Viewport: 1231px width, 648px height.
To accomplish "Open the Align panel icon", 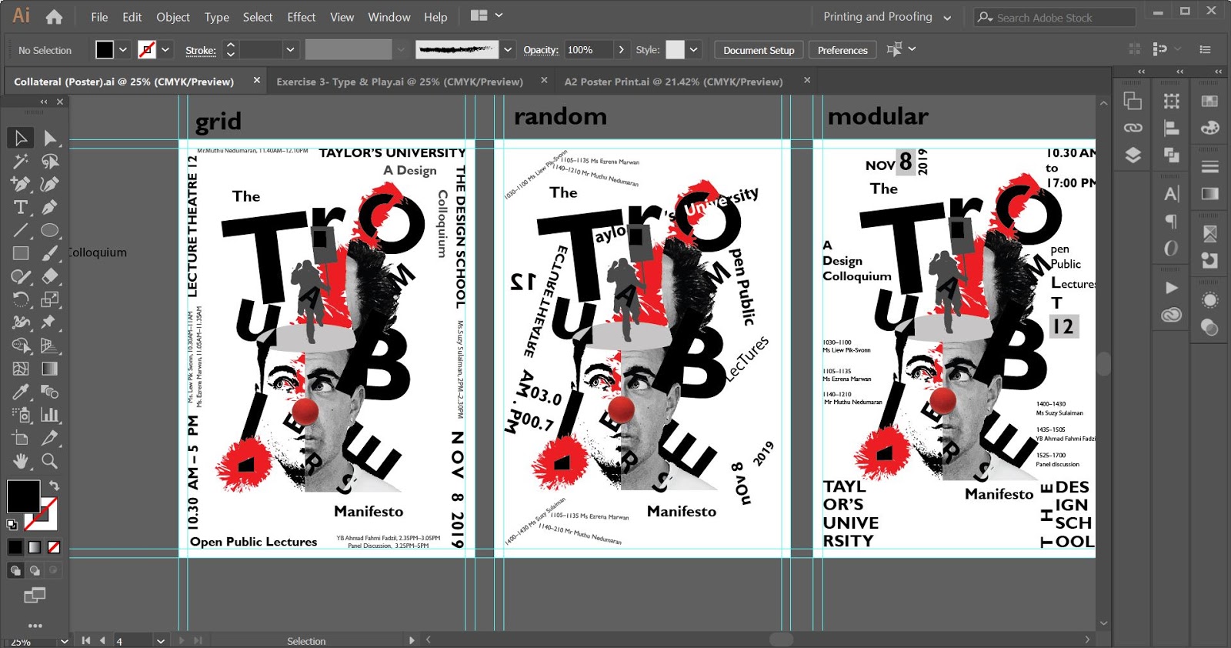I will point(1172,128).
